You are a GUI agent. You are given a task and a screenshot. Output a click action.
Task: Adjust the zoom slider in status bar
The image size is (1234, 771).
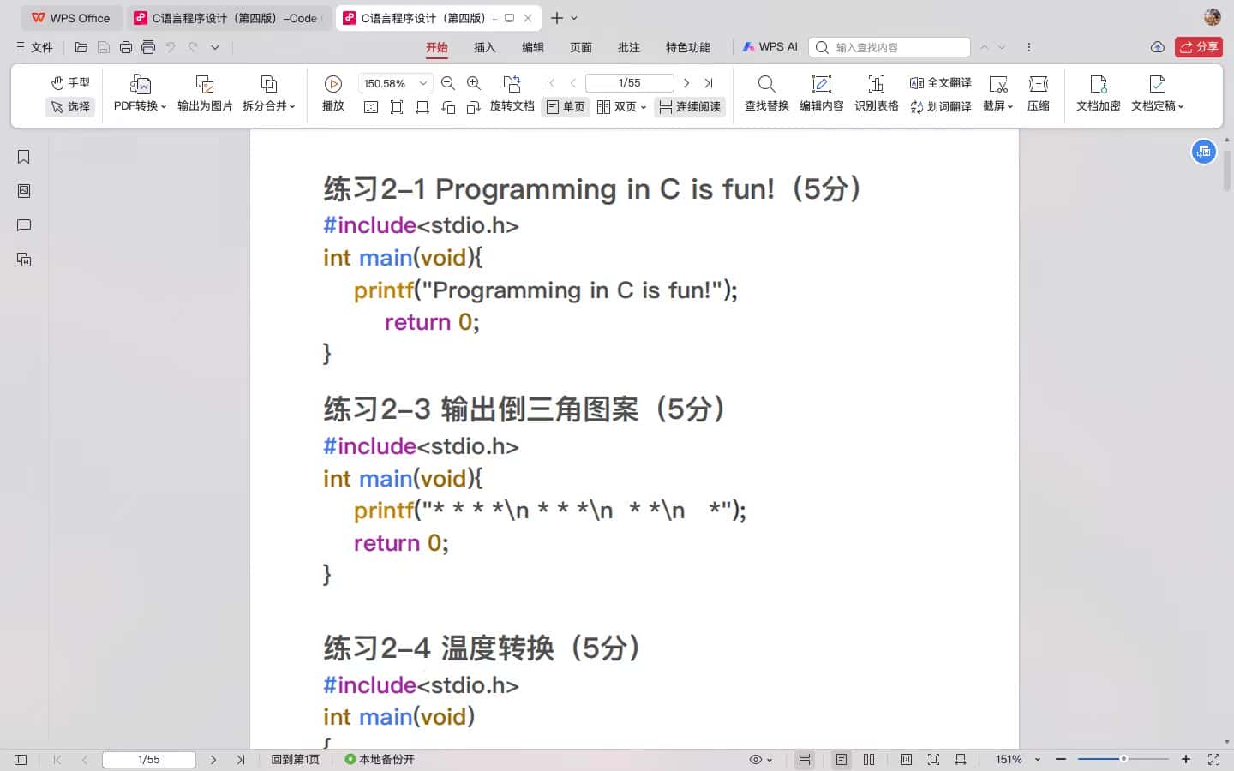[1123, 759]
